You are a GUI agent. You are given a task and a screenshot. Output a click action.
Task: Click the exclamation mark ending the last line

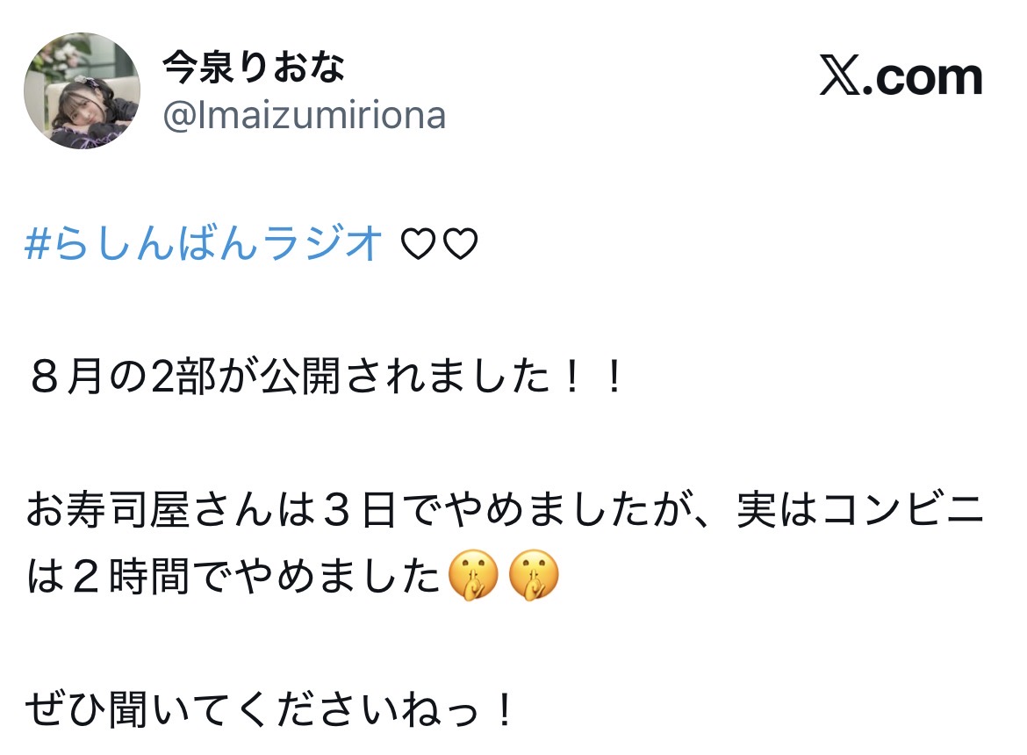(x=505, y=710)
